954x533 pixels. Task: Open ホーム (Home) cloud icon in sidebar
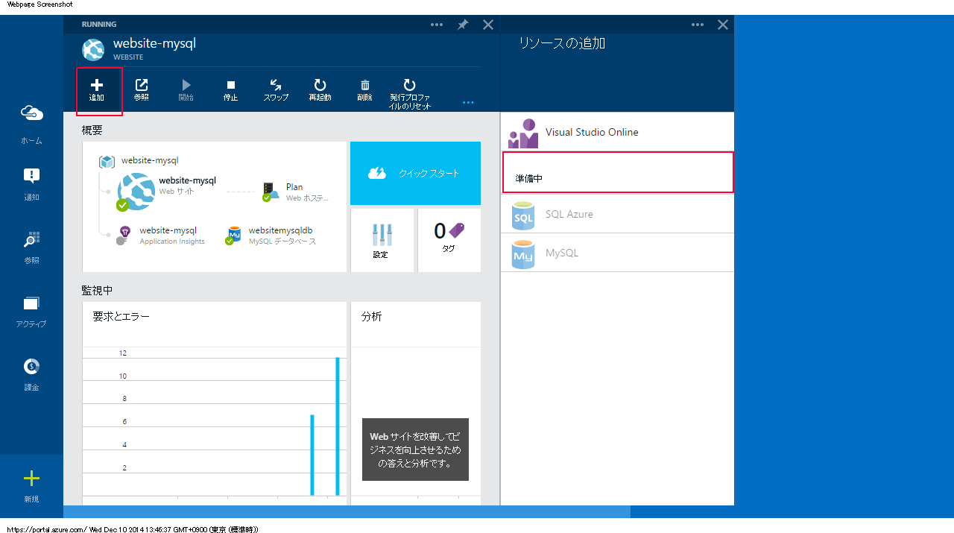31,113
